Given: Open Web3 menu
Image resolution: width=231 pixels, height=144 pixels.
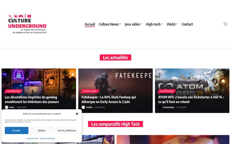Looking at the screenshot, I should 172,24.
